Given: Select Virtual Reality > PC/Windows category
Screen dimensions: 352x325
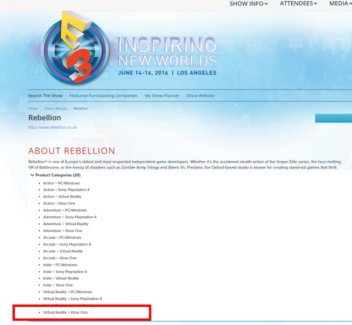Looking at the screenshot, I should click(x=68, y=292).
